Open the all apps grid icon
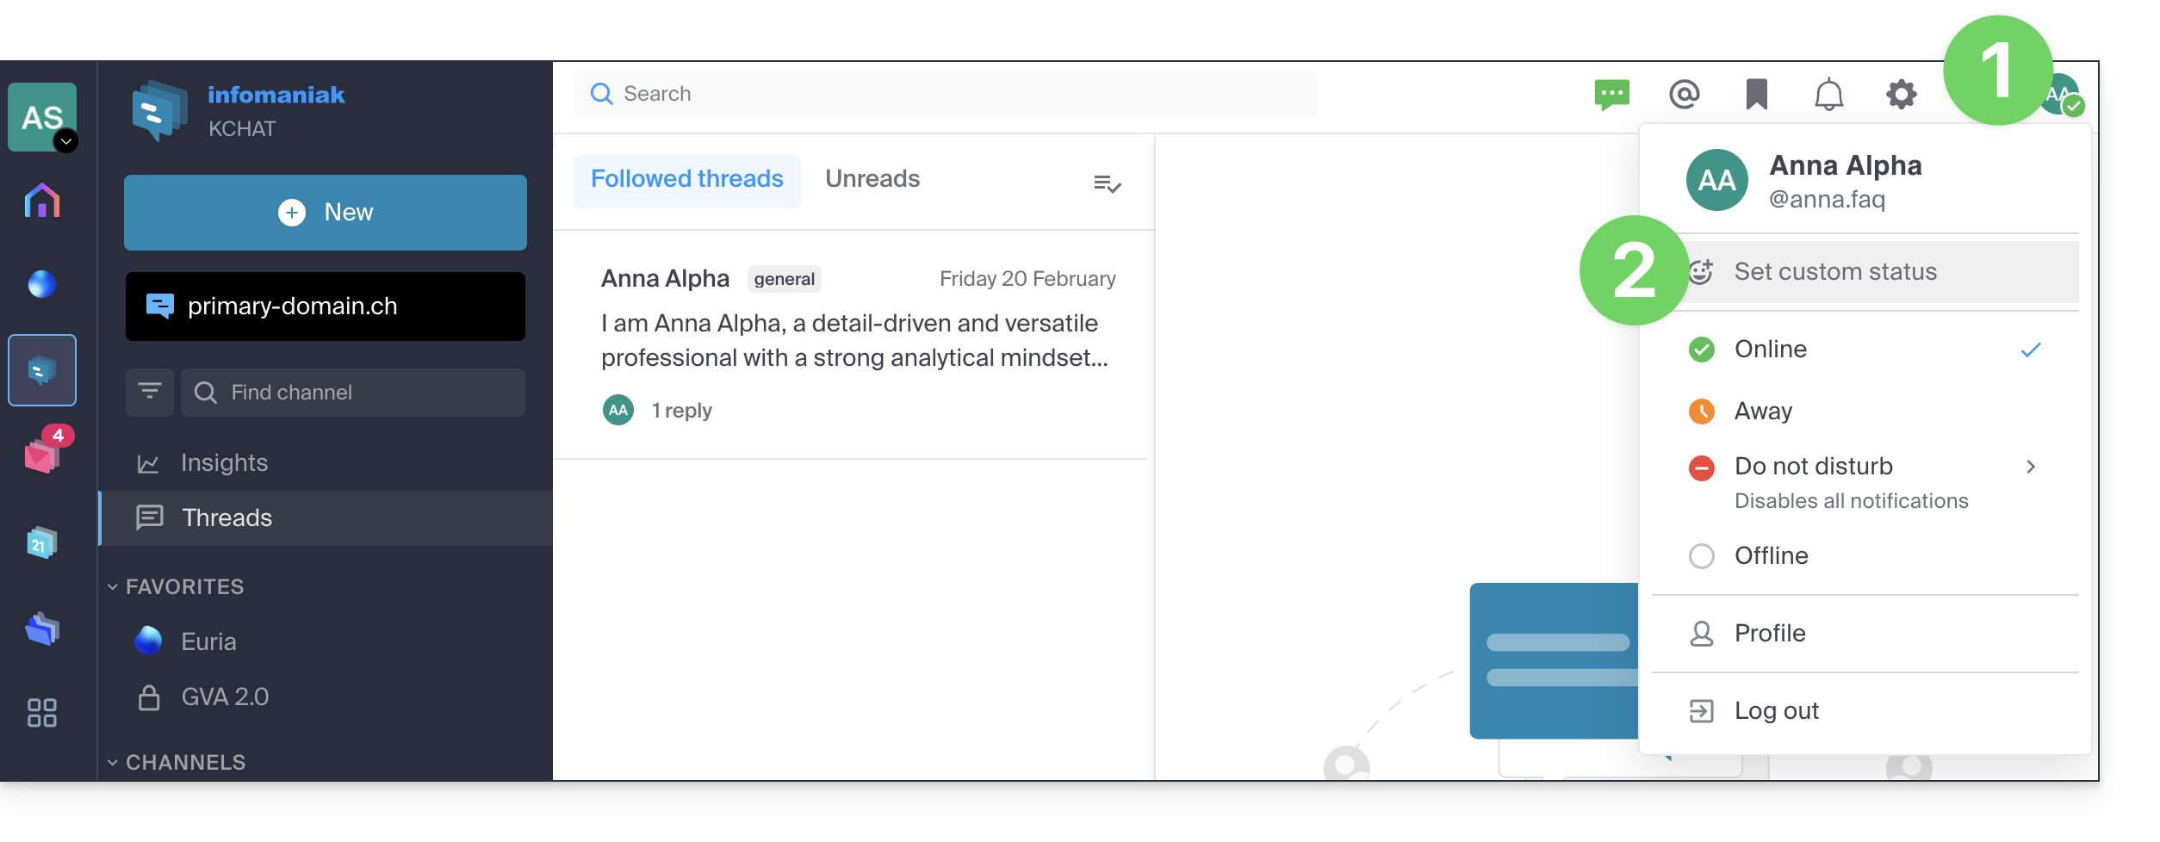Screen dimensions: 2160x842 click(x=42, y=712)
